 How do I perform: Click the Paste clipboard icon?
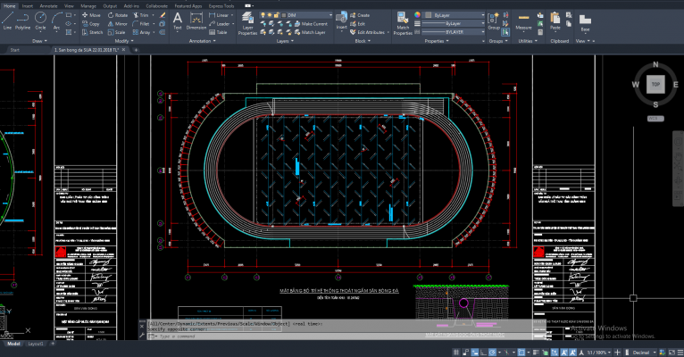click(555, 20)
